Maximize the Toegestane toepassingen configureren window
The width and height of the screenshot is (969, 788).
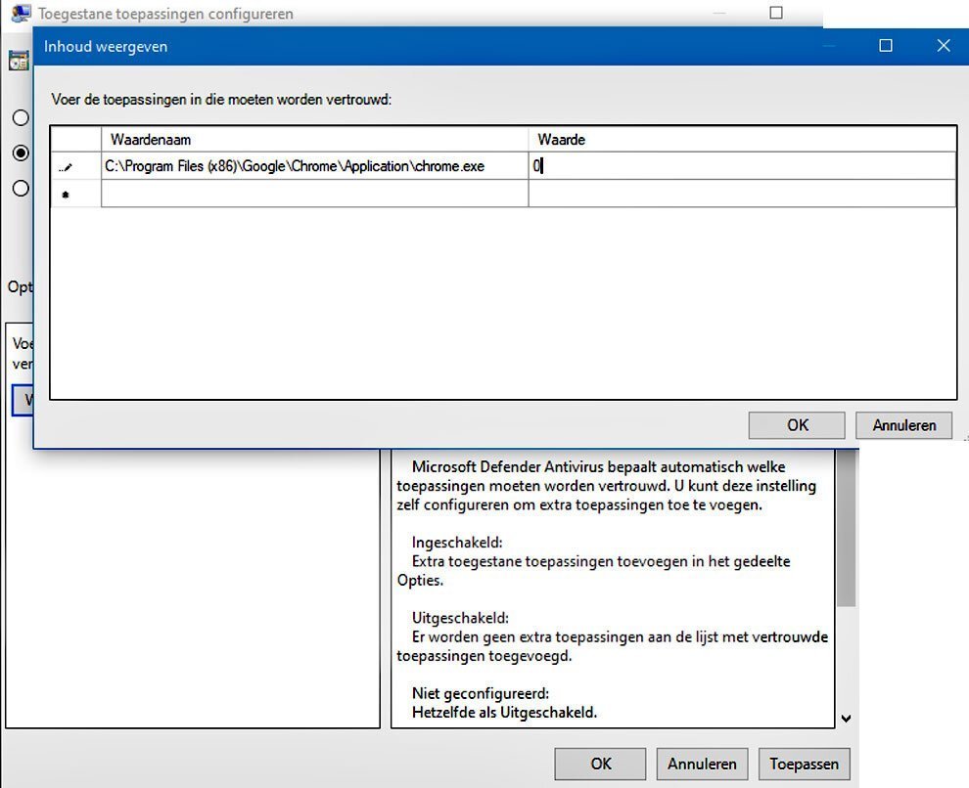tap(776, 13)
